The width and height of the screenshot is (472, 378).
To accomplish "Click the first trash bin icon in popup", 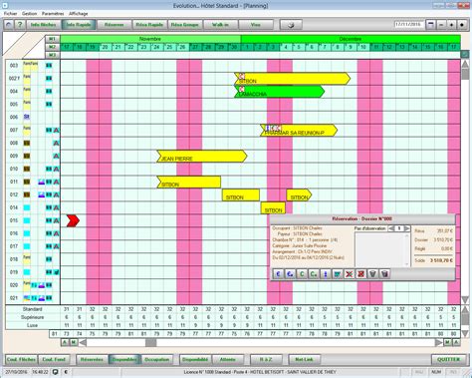I will point(372,274).
